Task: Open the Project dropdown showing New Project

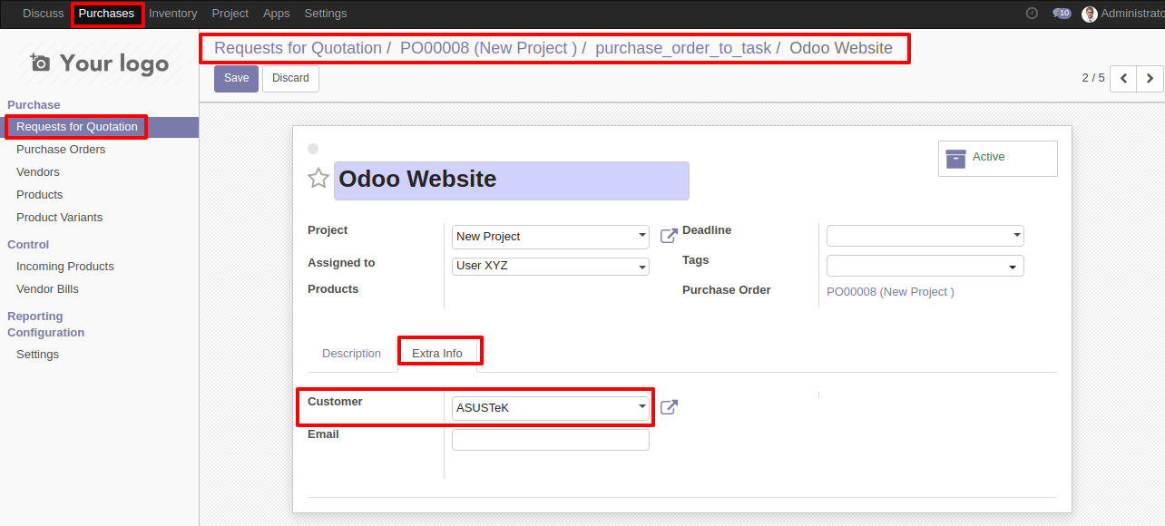Action: point(551,237)
